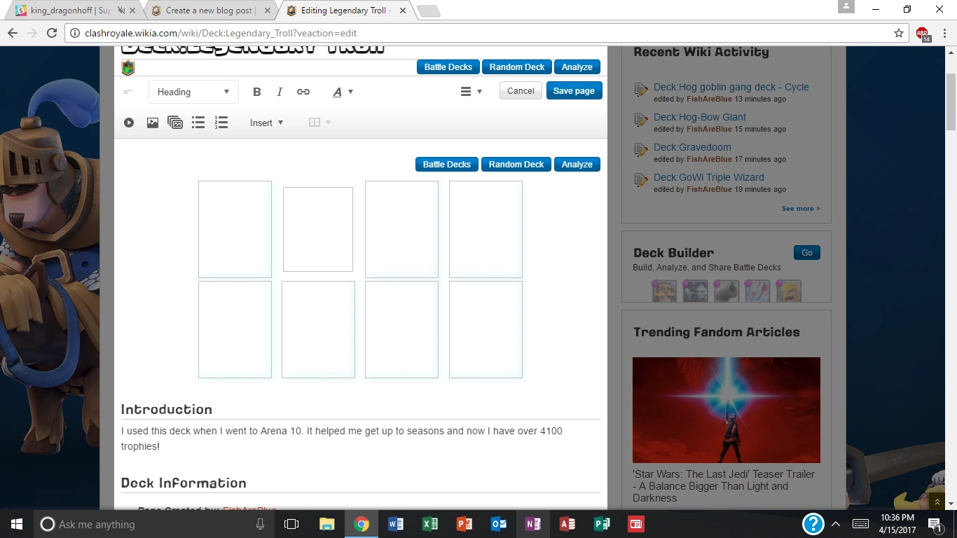The height and width of the screenshot is (538, 957).
Task: Open the Deck:Gravedoom link
Action: (x=692, y=147)
